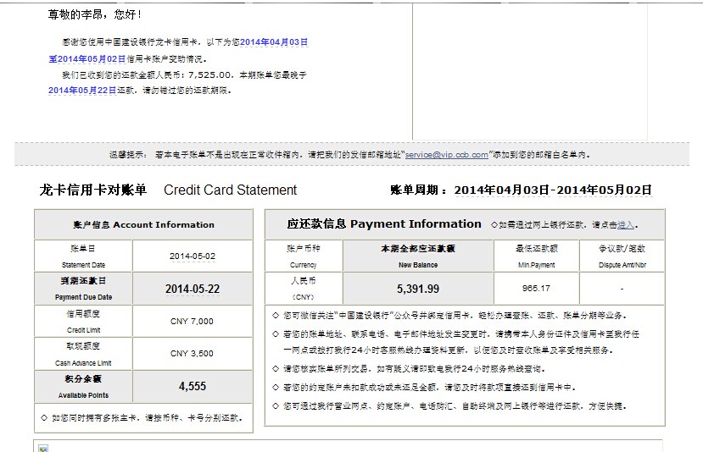The height and width of the screenshot is (452, 703).
Task: Click the Available Points value 4,555
Action: 192,386
